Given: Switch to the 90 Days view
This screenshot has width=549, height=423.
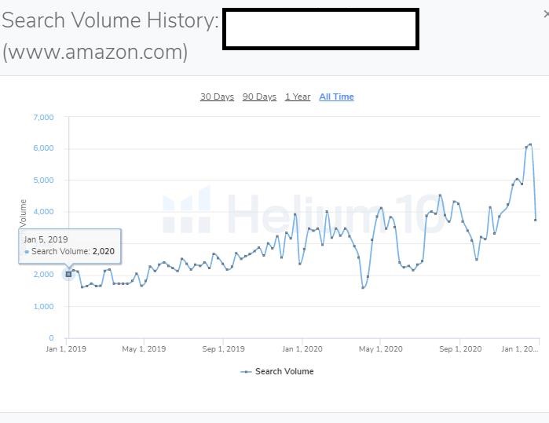Looking at the screenshot, I should pyautogui.click(x=259, y=97).
